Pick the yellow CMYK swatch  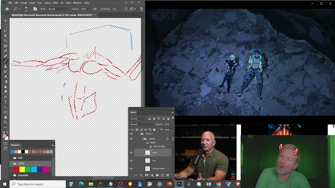pyautogui.click(x=22, y=170)
